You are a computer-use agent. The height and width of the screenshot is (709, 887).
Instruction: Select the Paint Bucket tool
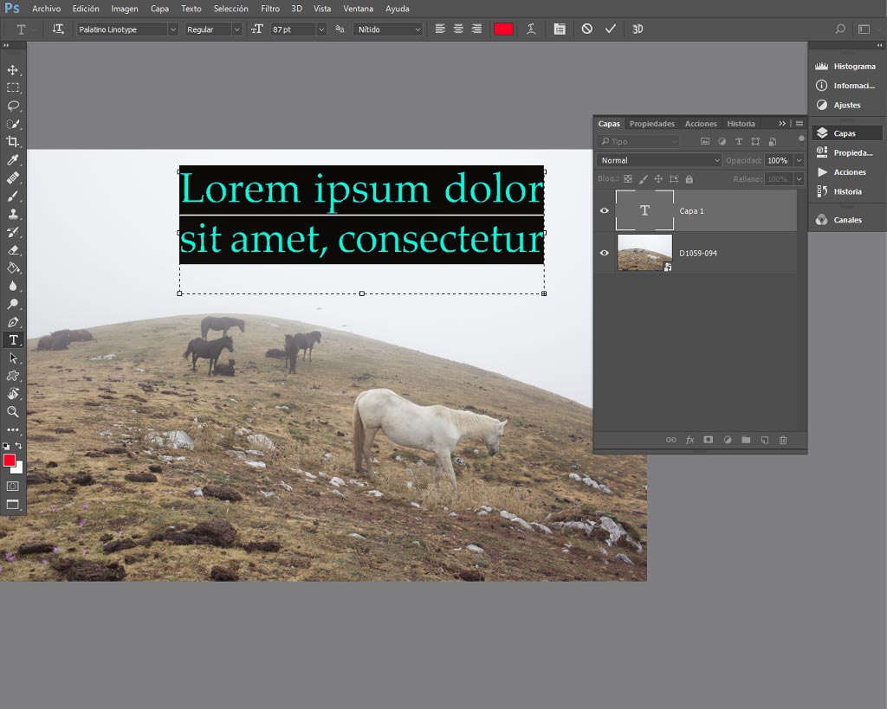(12, 268)
